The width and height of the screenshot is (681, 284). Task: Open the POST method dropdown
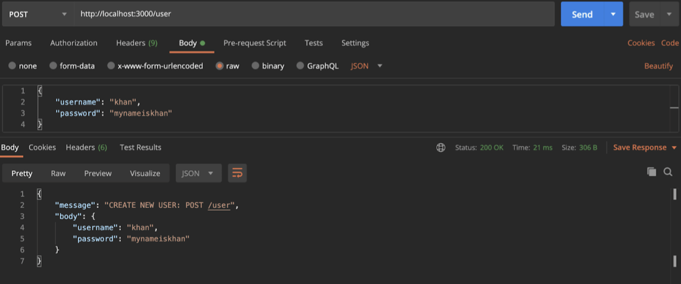pyautogui.click(x=37, y=14)
